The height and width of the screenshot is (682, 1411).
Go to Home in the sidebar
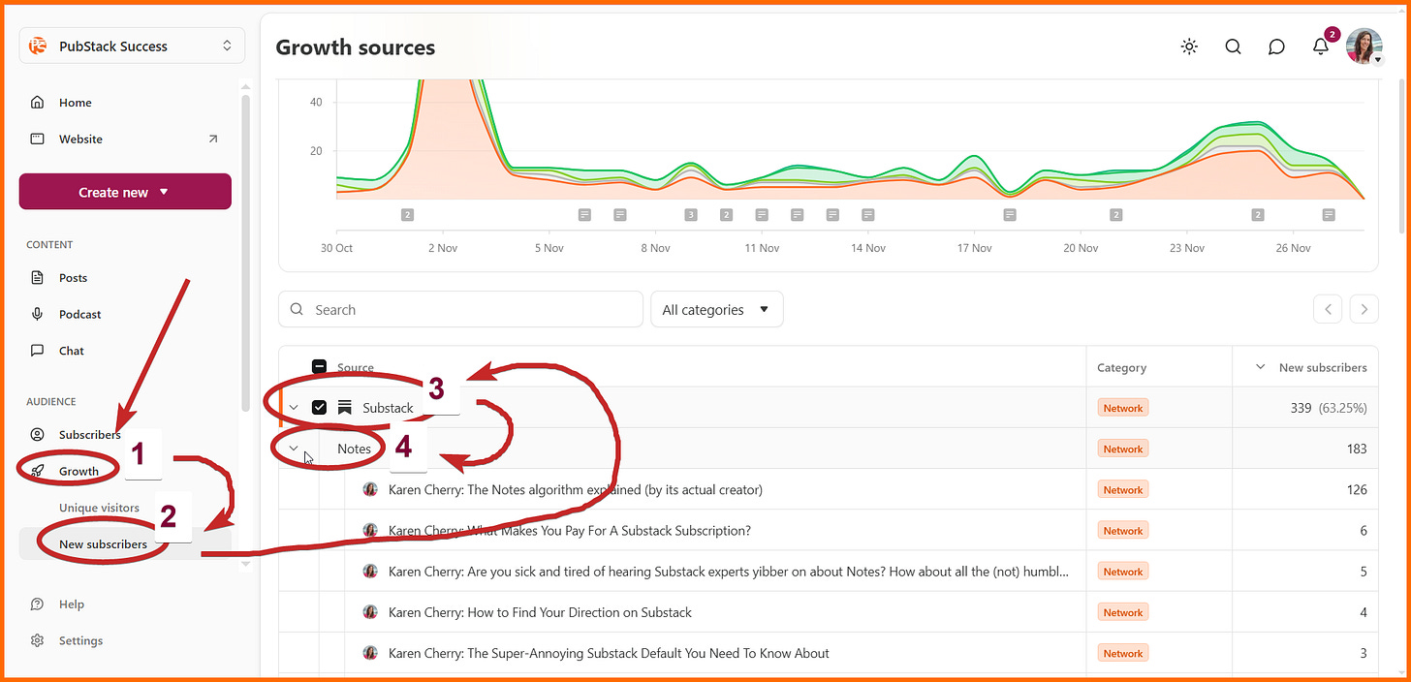tap(75, 103)
